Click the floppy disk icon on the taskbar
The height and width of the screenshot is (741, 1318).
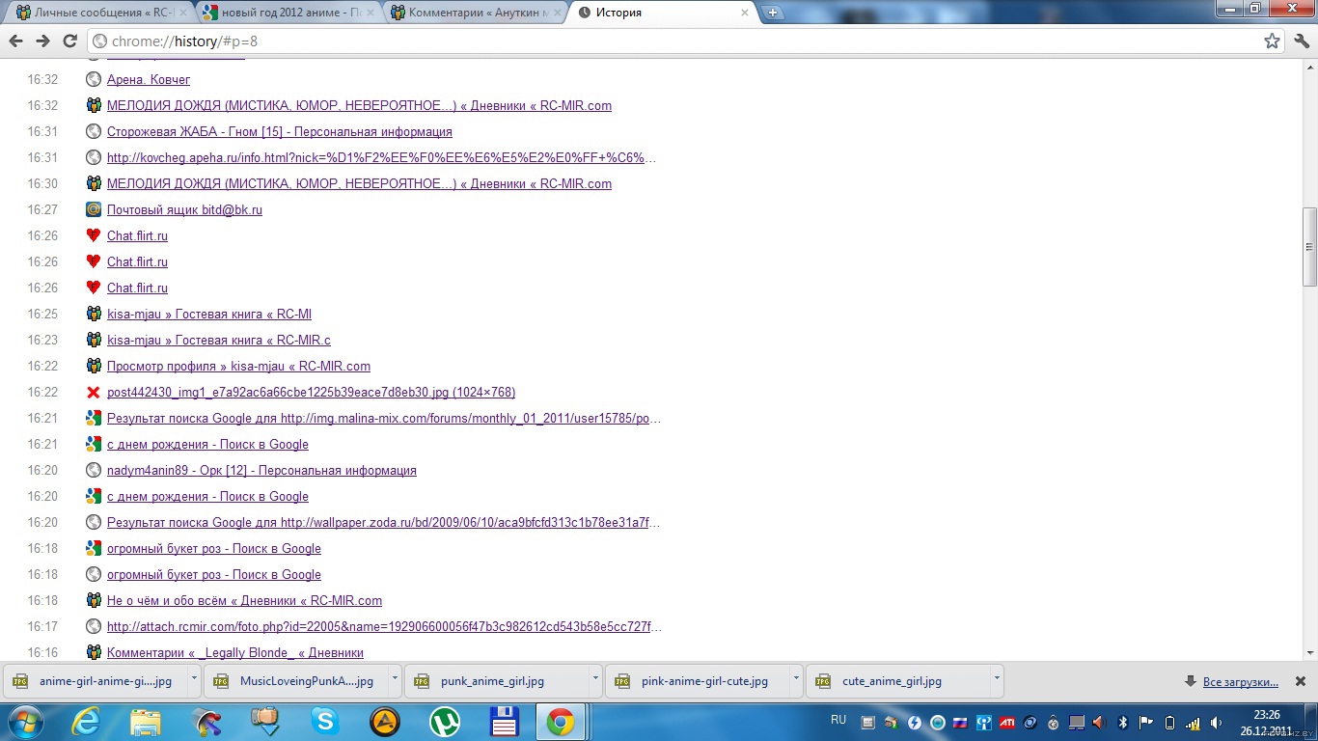(x=504, y=722)
